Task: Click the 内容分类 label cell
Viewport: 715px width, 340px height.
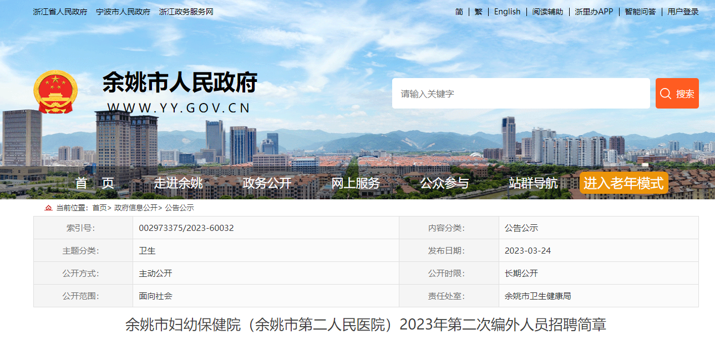Action: (x=449, y=228)
